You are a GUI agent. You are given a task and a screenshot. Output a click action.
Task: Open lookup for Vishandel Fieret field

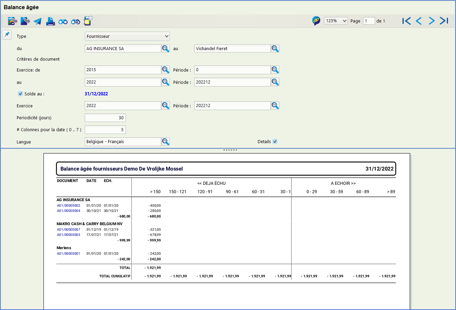point(275,48)
